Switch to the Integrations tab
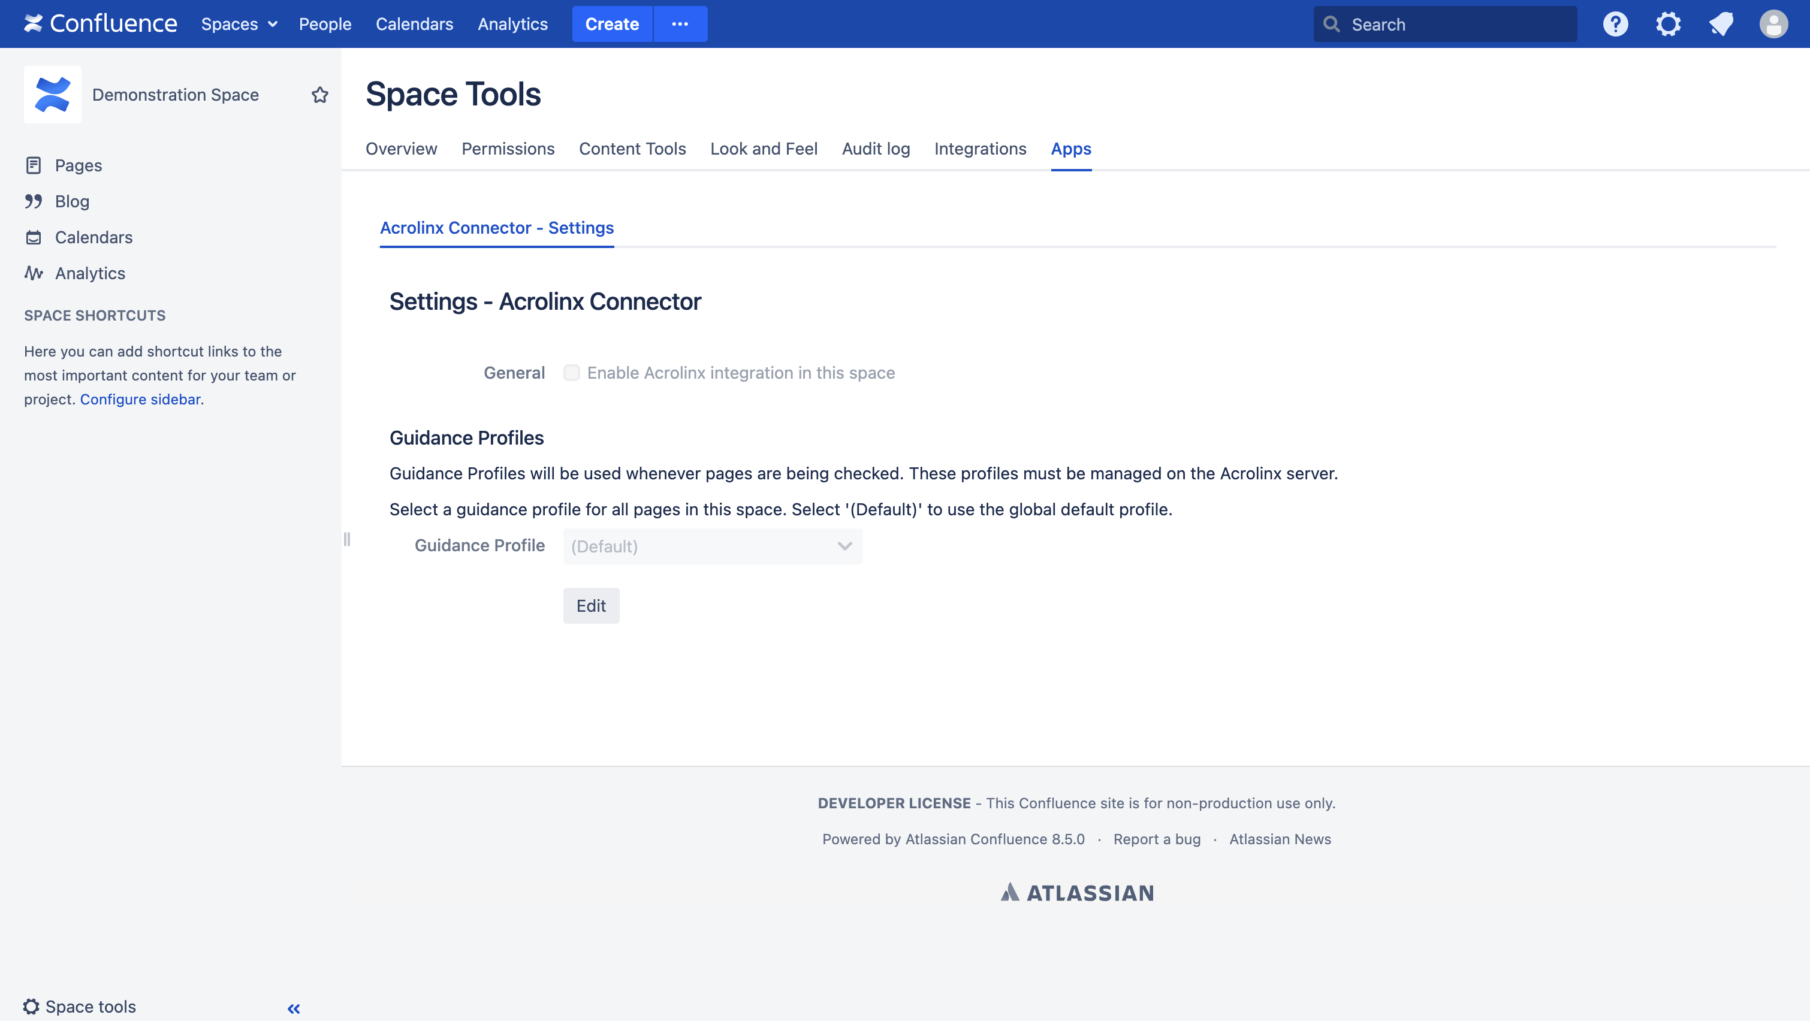1810x1021 pixels. [980, 148]
